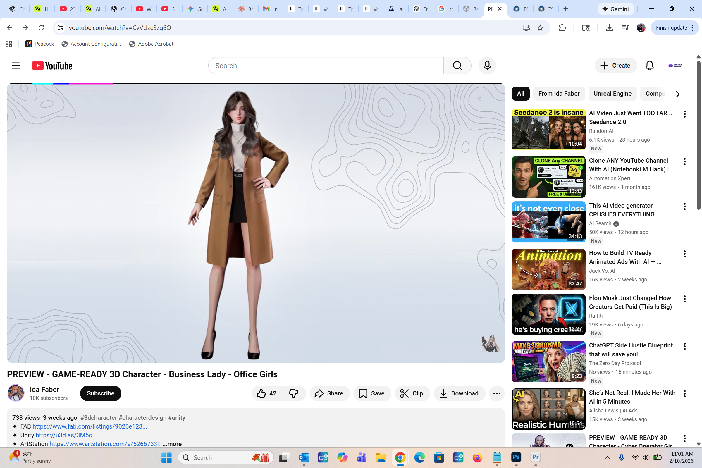This screenshot has height=468, width=702.
Task: Click the Download button
Action: tap(459, 393)
